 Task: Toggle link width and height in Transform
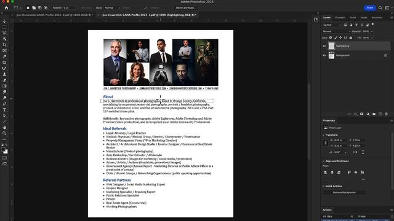pos(326,143)
